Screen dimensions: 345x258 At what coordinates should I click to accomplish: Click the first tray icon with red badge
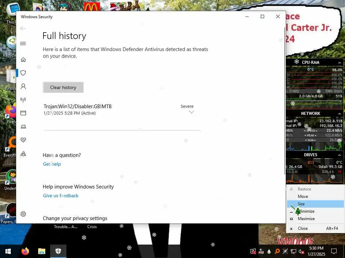pyautogui.click(x=253, y=251)
